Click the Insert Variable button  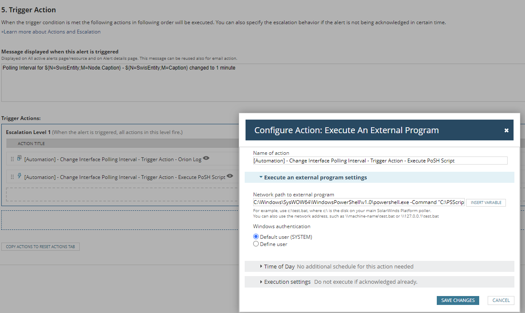point(486,203)
